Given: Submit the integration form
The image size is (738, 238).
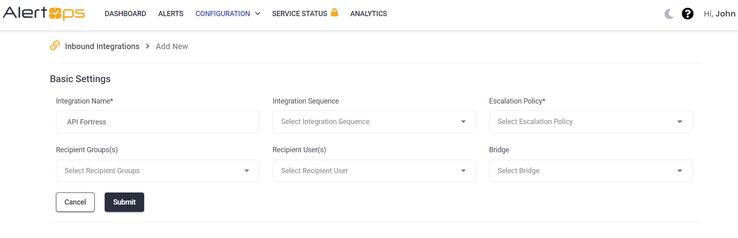Looking at the screenshot, I should pyautogui.click(x=124, y=202).
